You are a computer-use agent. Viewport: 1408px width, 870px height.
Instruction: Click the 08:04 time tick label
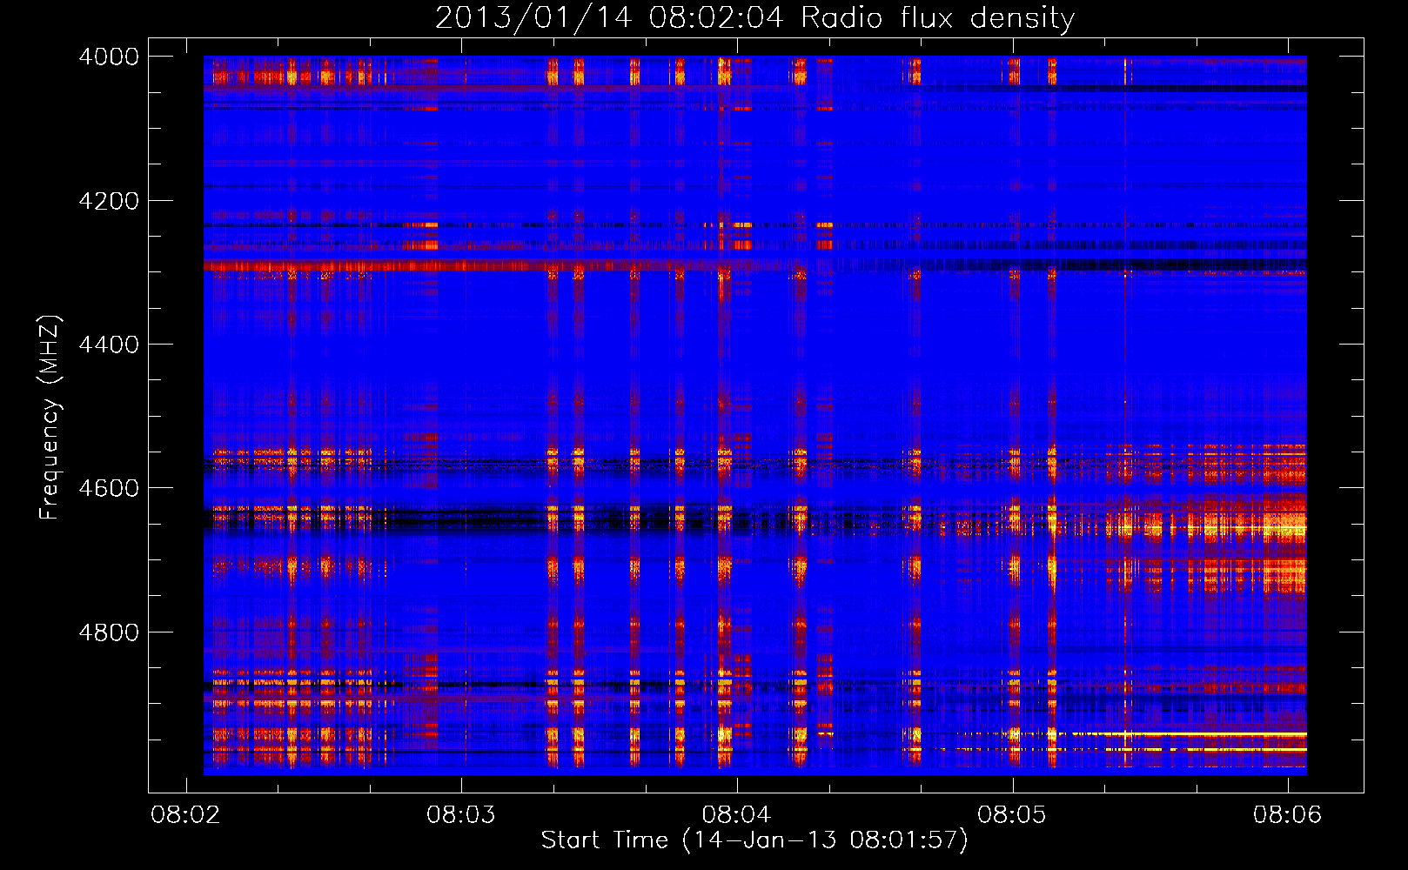[x=737, y=815]
